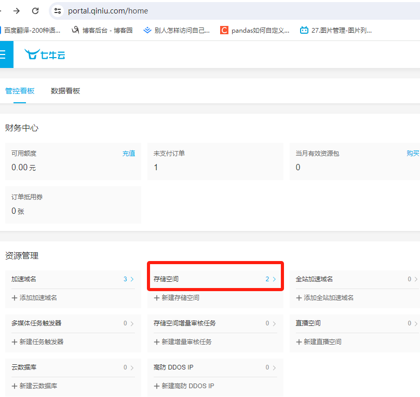Click the plus icon before 新建任务触发器
Screen dimensions: 420x397
click(15, 342)
